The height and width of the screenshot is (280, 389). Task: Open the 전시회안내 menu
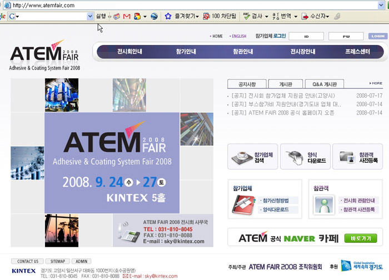click(x=129, y=52)
